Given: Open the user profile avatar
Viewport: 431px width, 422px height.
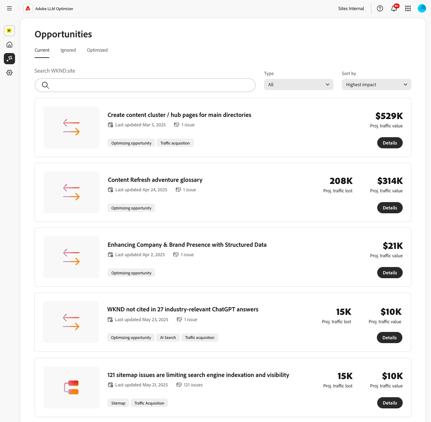Looking at the screenshot, I should pyautogui.click(x=422, y=8).
